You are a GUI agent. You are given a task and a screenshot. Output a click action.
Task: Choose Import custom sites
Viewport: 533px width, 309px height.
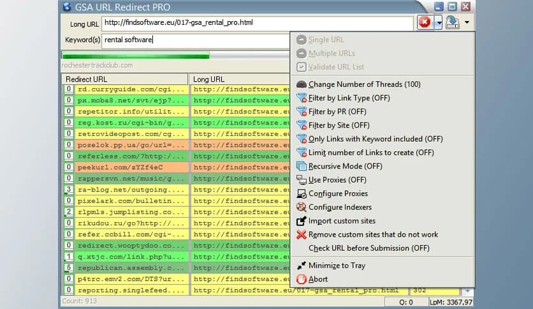pos(383,221)
